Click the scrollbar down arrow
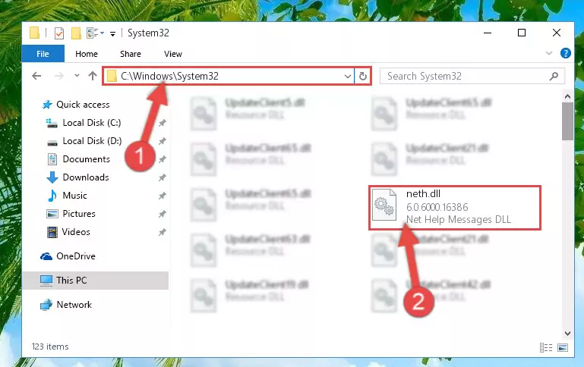Viewport: 584px width, 367px height. pyautogui.click(x=567, y=334)
